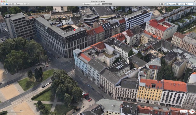The height and width of the screenshot is (115, 196).
Task: Click the green zoom window button
Action: (6, 1)
